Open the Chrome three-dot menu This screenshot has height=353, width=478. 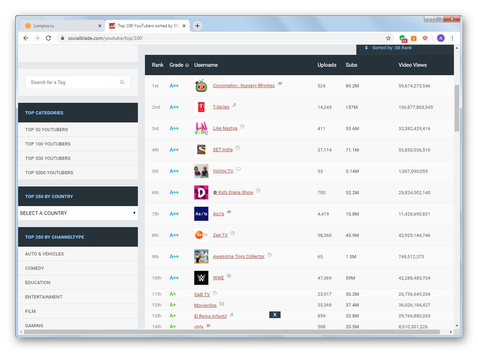pos(452,38)
